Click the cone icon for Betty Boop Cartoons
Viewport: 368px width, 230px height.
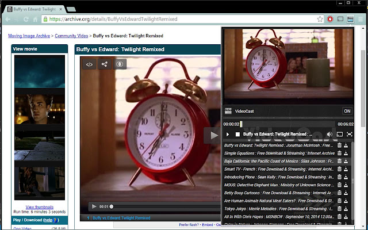pos(346,193)
